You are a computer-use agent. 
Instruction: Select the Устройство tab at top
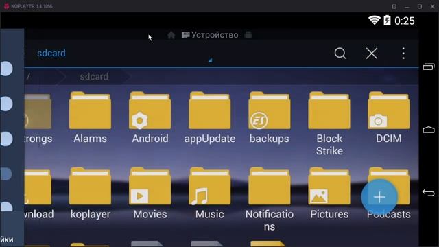210,35
